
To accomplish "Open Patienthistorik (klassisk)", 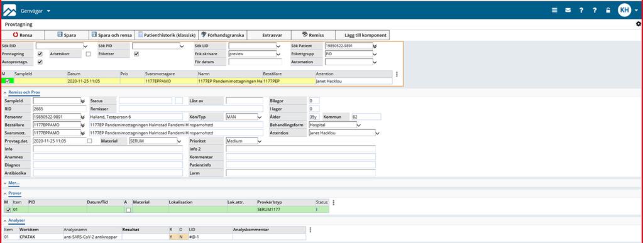I will coord(167,35).
